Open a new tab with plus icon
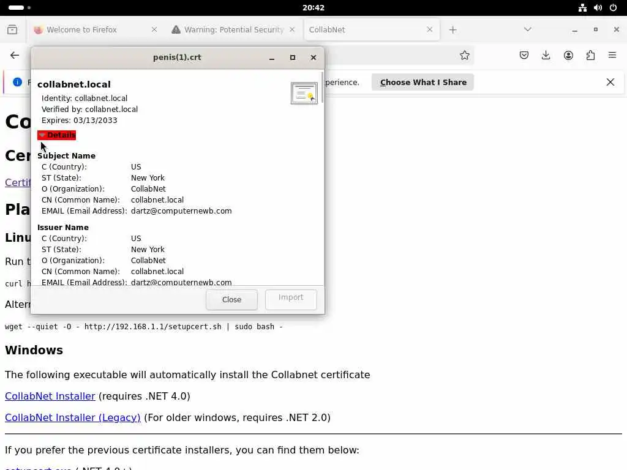The image size is (627, 470). [x=452, y=29]
